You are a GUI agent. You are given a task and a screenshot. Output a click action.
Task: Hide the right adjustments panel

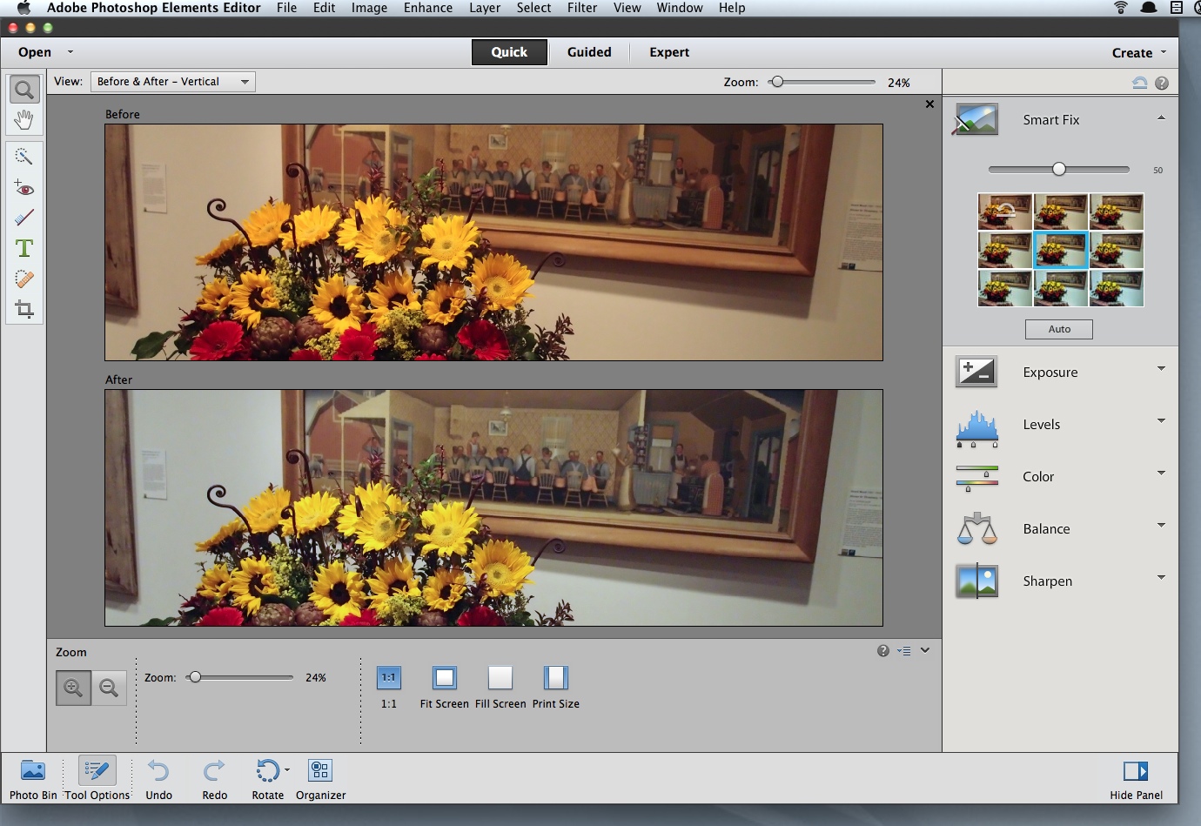[x=1135, y=771]
